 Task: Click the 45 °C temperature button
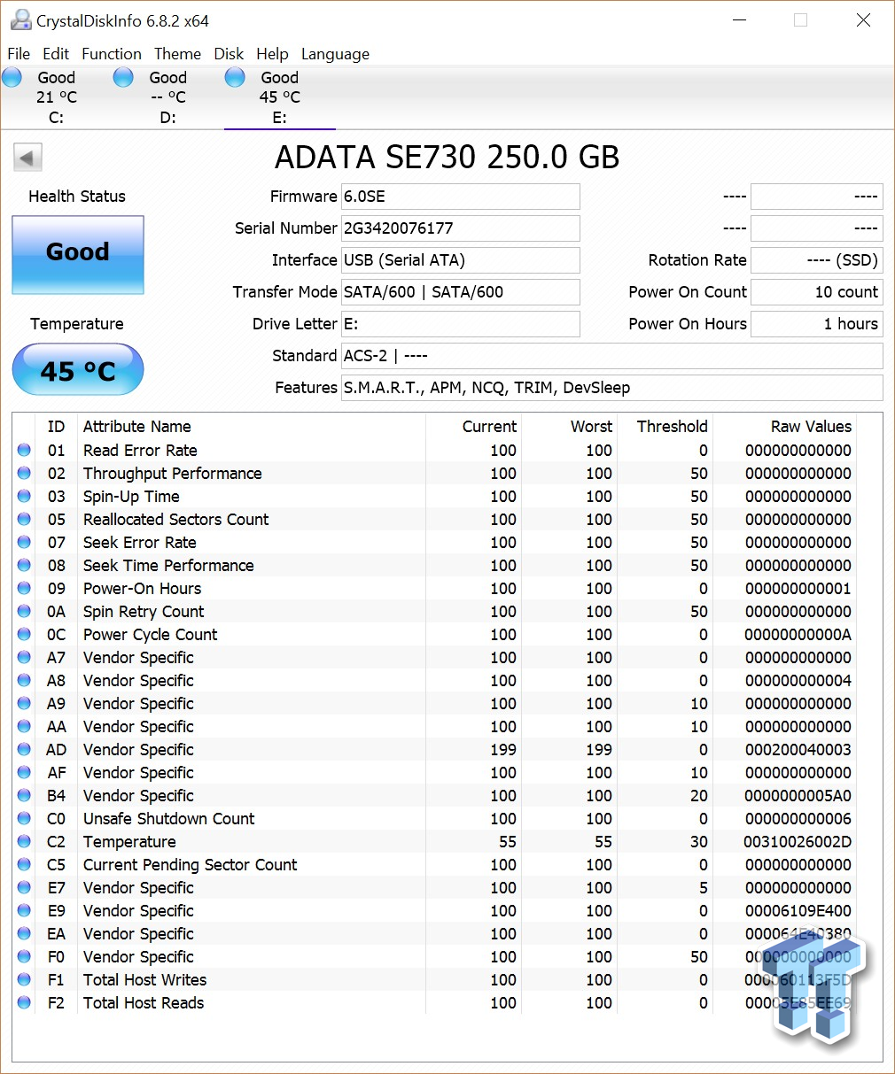tap(78, 370)
